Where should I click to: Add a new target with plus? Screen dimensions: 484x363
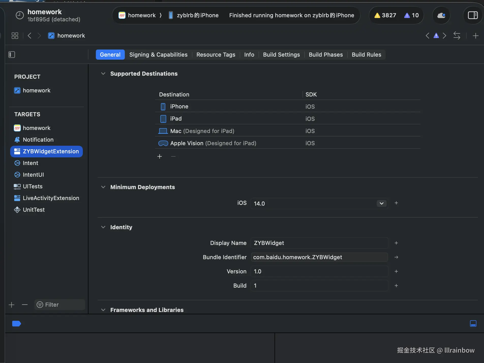click(x=11, y=305)
